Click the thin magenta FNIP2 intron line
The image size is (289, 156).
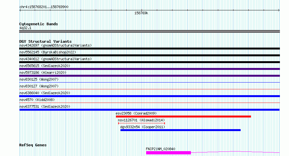[235, 152]
